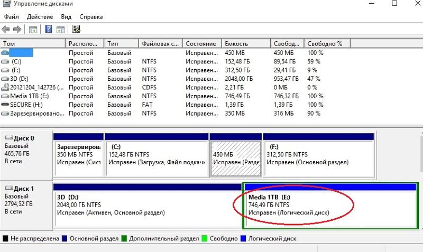Click 2,21 ГБ capacity cell

pos(234,88)
